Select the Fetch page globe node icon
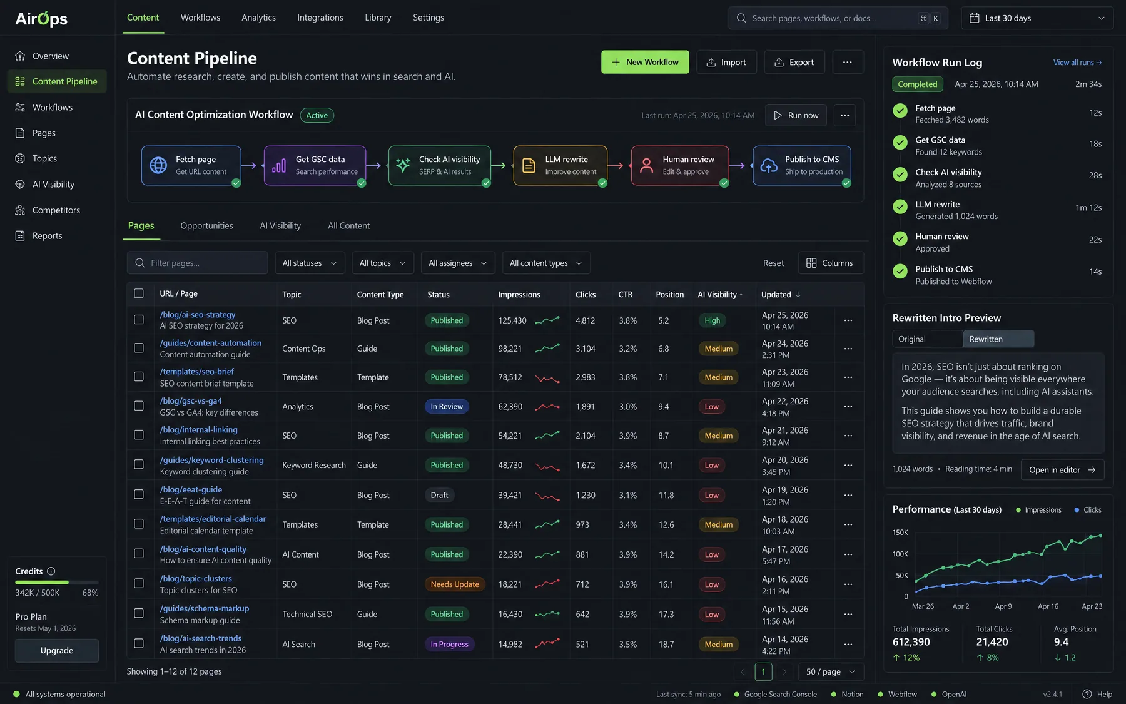This screenshot has height=704, width=1126. click(158, 165)
